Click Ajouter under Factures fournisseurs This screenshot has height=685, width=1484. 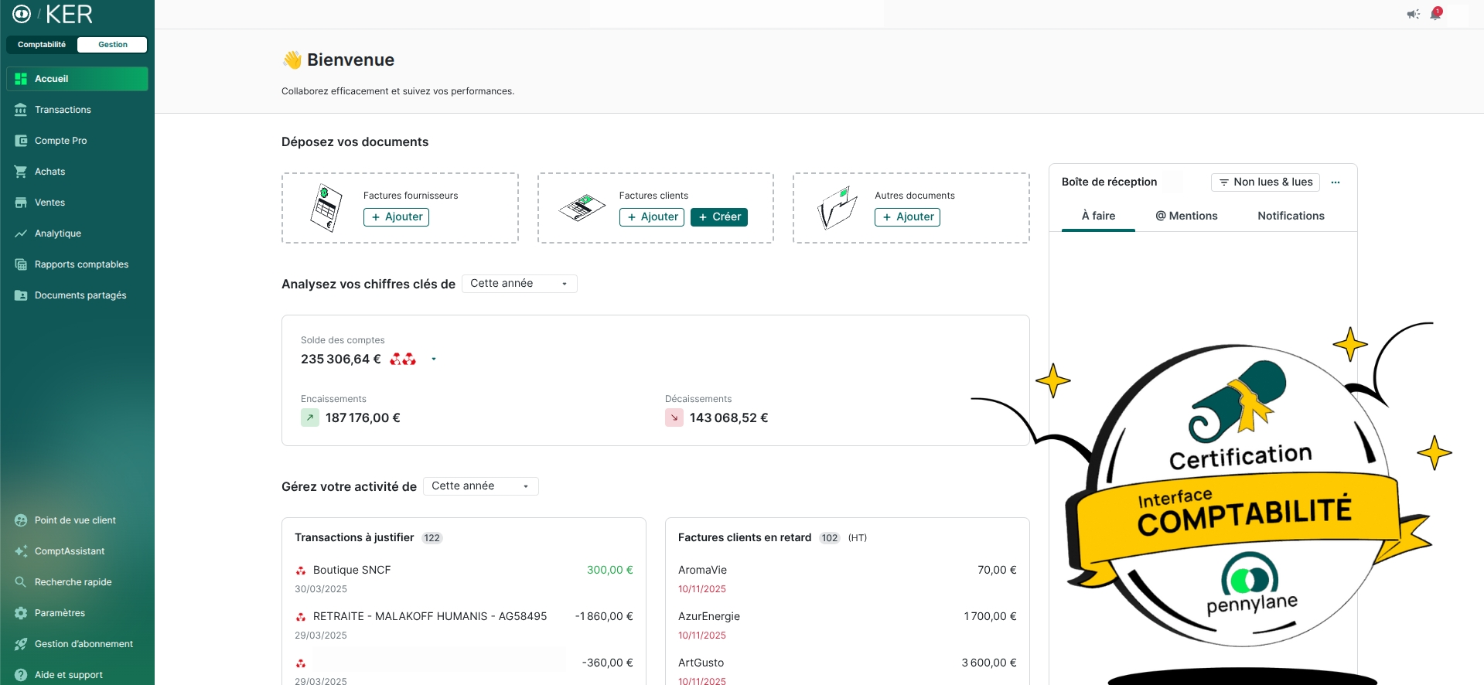tap(396, 217)
